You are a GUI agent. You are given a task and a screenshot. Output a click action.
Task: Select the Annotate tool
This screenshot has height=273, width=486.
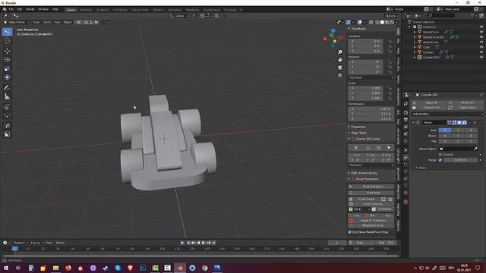pyautogui.click(x=7, y=88)
